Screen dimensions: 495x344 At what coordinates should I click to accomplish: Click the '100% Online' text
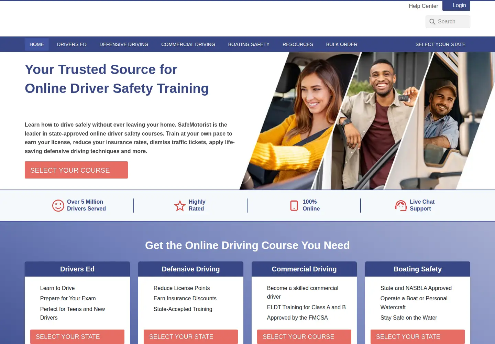click(x=311, y=205)
